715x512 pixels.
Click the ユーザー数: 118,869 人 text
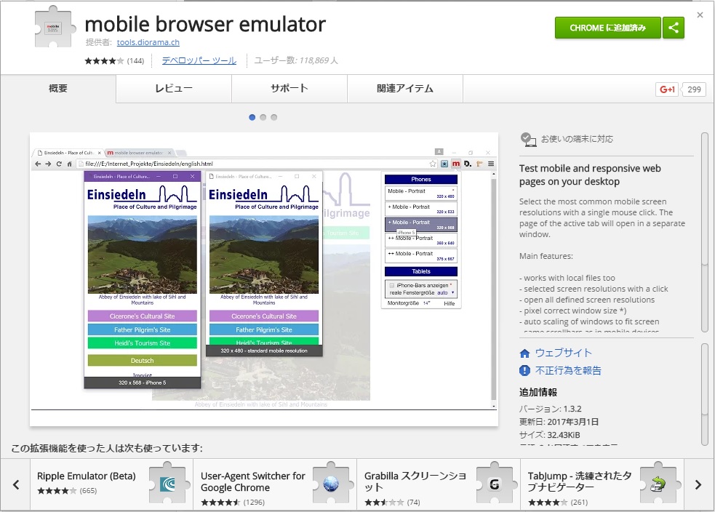[296, 60]
